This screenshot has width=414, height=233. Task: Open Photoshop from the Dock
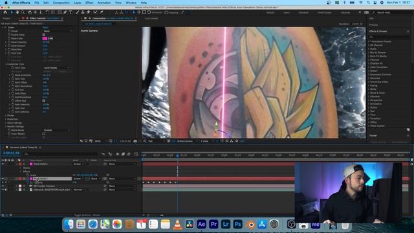[x=237, y=225]
